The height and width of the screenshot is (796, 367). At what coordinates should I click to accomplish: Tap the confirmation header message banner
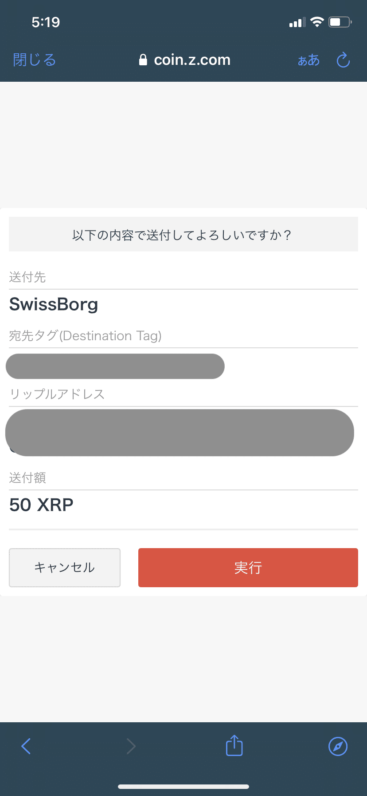[183, 234]
